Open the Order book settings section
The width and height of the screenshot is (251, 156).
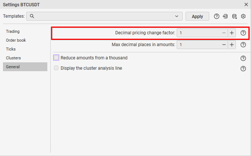click(25, 40)
